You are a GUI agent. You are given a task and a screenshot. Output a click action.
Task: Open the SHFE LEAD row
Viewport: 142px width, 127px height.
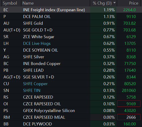(x=33, y=70)
